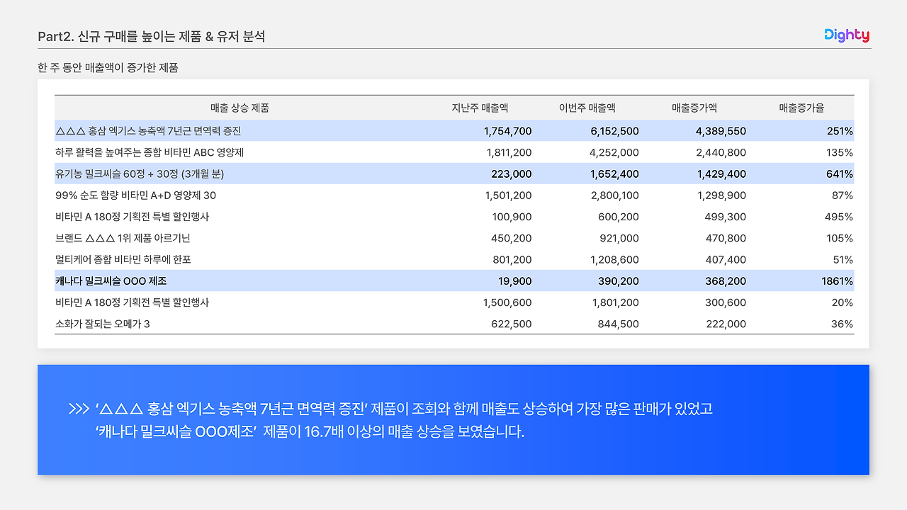Select the value 1,801,200

coord(615,302)
